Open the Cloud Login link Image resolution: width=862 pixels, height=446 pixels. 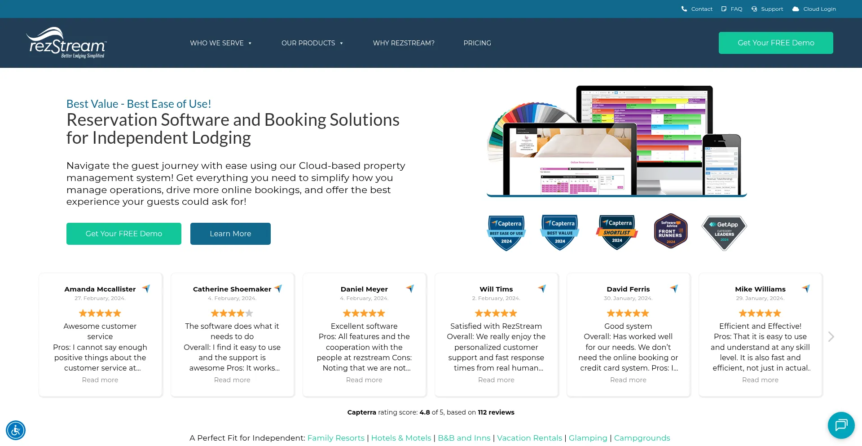coord(819,9)
